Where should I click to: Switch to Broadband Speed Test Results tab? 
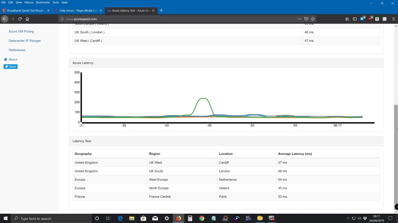pos(26,11)
